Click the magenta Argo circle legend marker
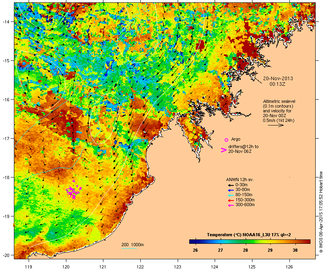This screenshot has height=270, width=326. [226, 140]
